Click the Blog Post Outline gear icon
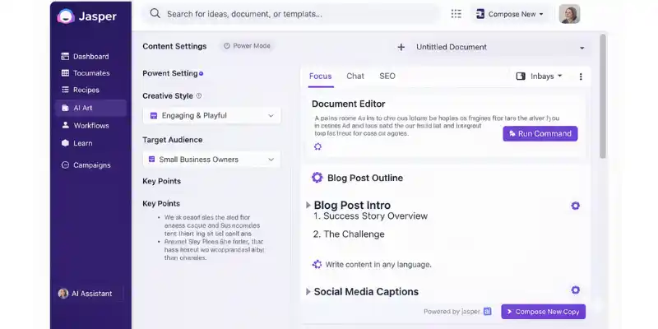Viewport: 658px width, 329px height. click(317, 178)
